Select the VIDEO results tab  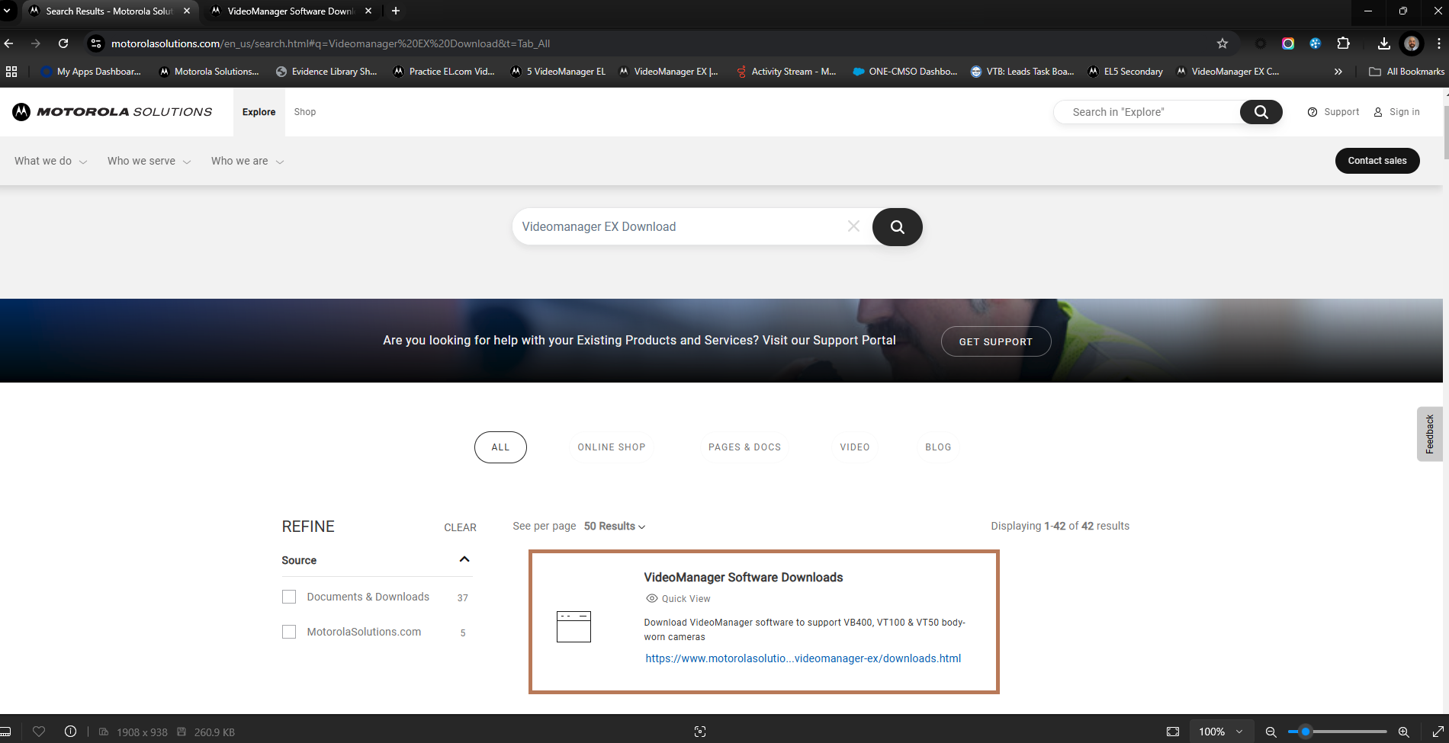coord(855,447)
